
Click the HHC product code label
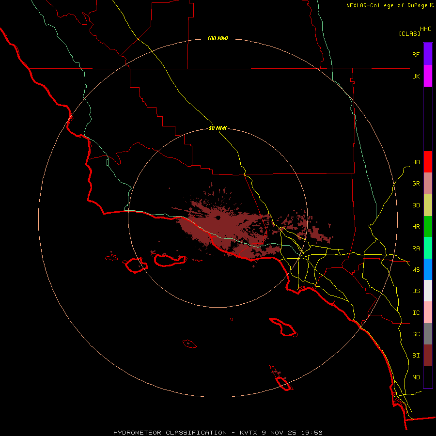tap(426, 29)
